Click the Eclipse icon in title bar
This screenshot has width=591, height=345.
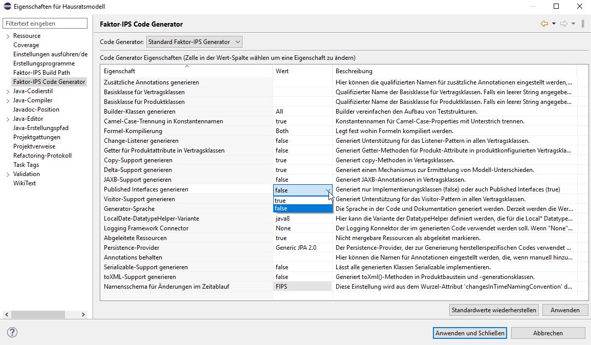point(7,6)
